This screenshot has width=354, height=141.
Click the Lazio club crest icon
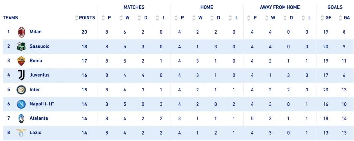21,133
